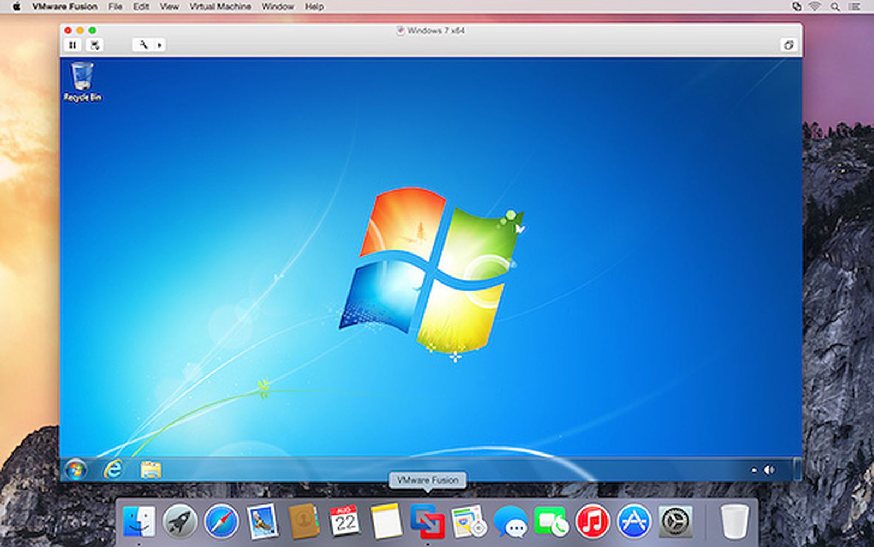The height and width of the screenshot is (547, 874).
Task: Open Launchpad from the Dock
Action: (x=180, y=522)
